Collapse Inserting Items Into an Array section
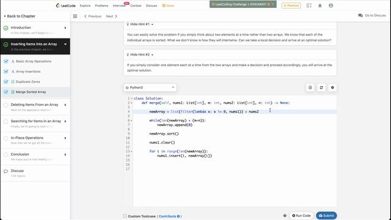Viewport: 391px width, 220px height. click(x=65, y=44)
